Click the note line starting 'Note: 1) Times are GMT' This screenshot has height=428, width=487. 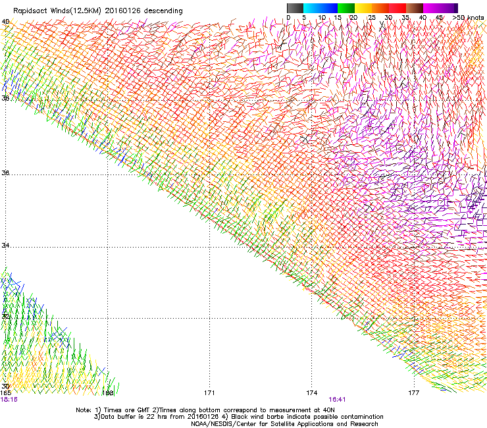coord(205,410)
